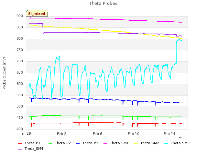207x155 pixels.
Task: Click the cyan Theta_SM3 peak near Feb 2
Action: point(59,56)
